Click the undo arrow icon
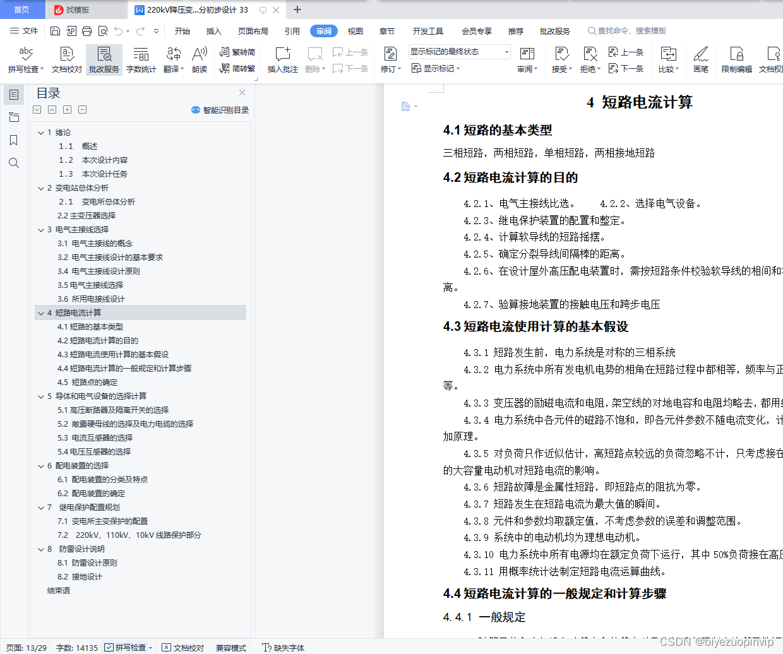The image size is (783, 654). 119,31
